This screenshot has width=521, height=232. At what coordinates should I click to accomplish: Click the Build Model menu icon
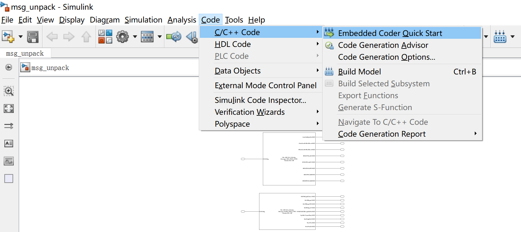click(329, 71)
